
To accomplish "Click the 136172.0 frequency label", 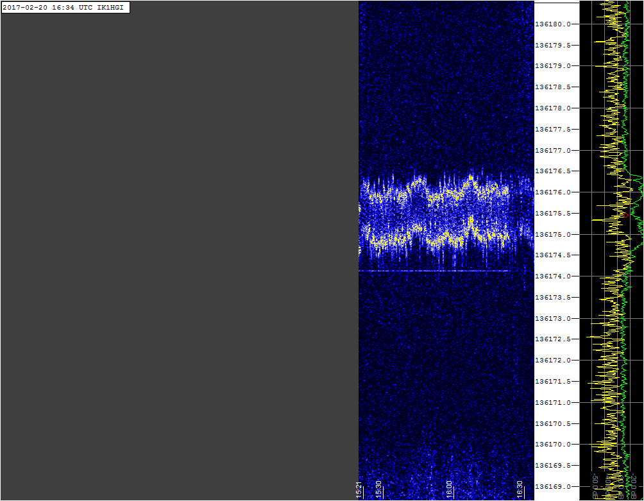I will coord(553,360).
